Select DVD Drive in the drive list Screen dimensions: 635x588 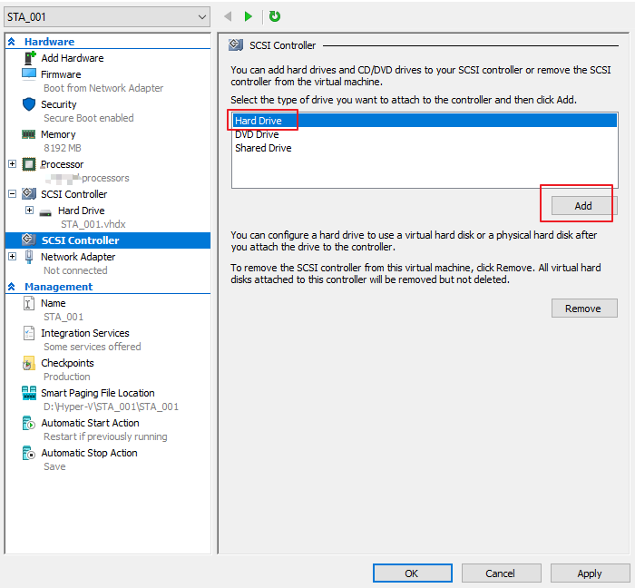(258, 134)
